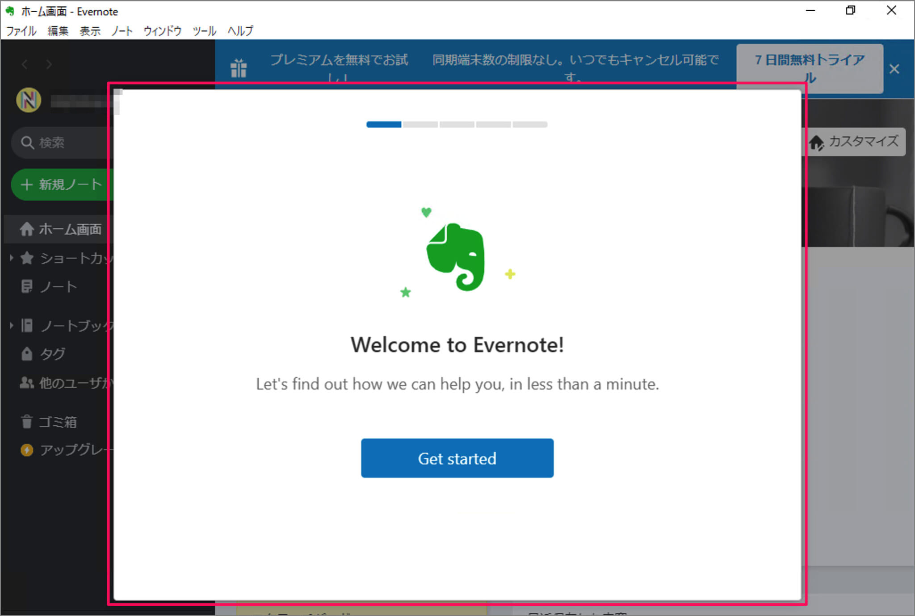This screenshot has height=616, width=915.
Task: Click the navigation back arrow
Action: [x=25, y=64]
